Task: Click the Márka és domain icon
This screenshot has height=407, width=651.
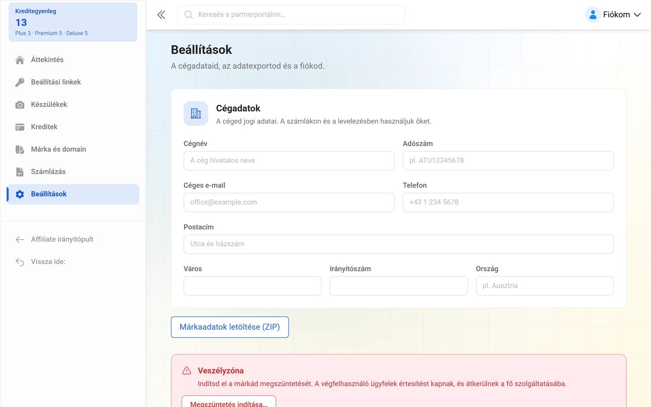Action: click(x=20, y=150)
